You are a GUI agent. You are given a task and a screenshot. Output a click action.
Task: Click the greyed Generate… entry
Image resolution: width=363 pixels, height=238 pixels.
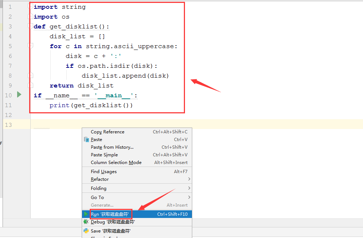[137, 205]
